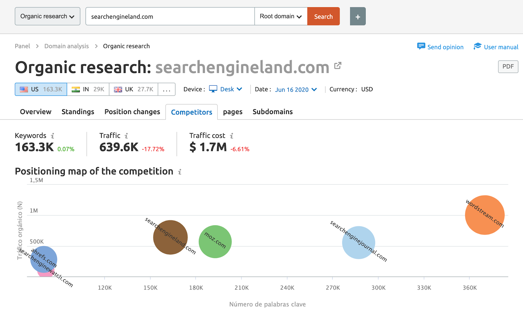Viewport: 523px width, 311px height.
Task: Go to Panel in the breadcrumb
Action: click(x=22, y=46)
